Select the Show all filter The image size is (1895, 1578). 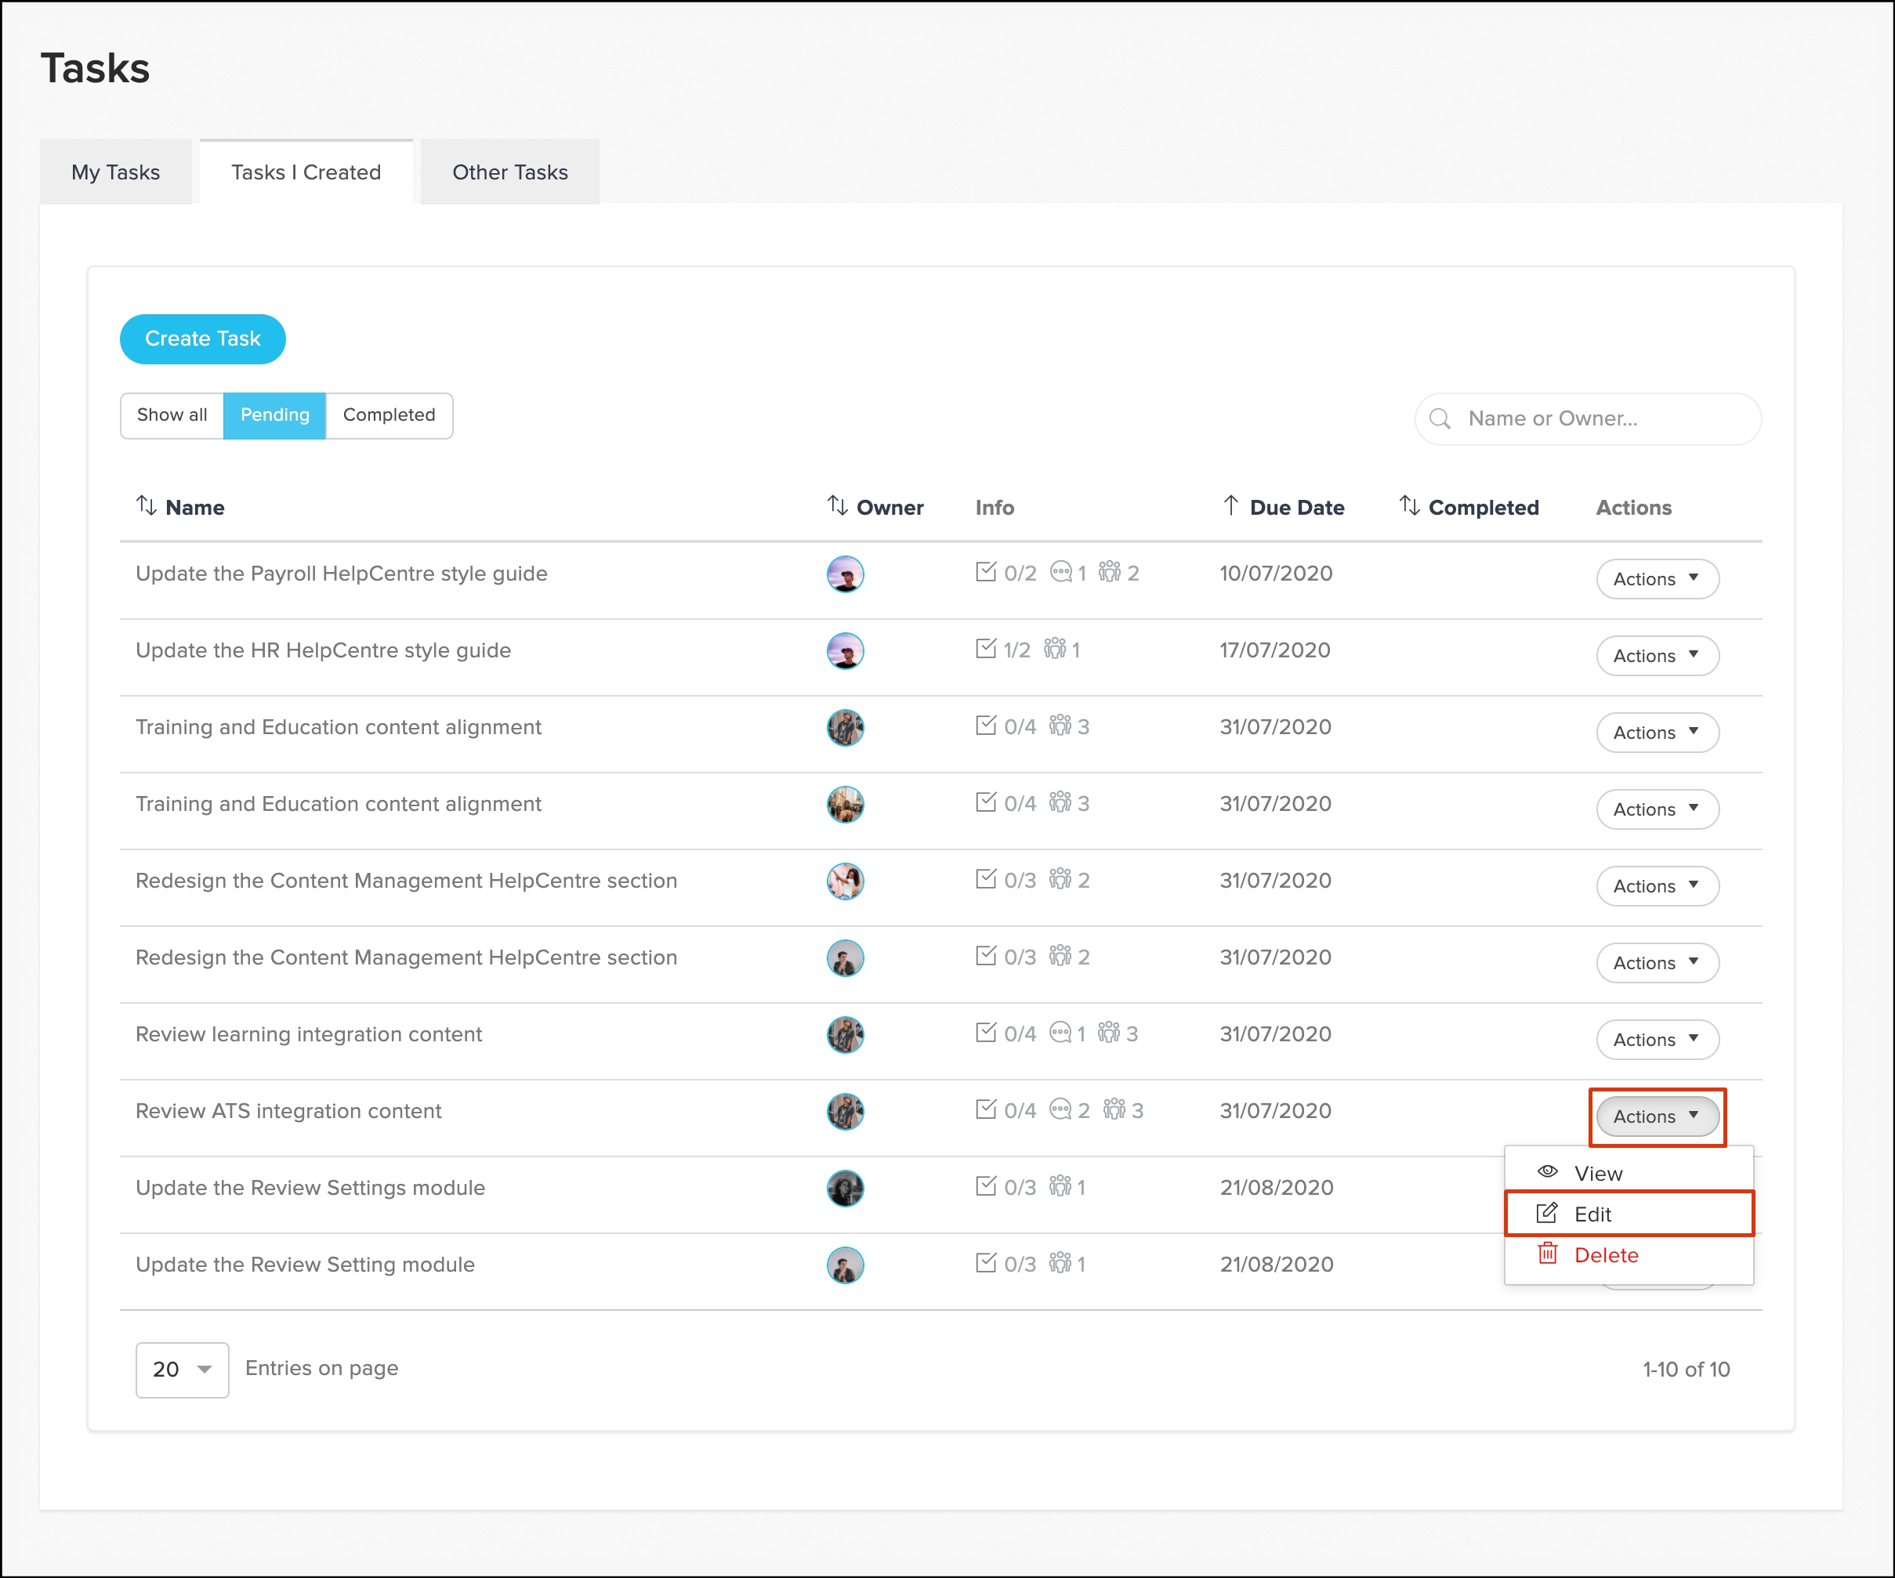tap(172, 415)
